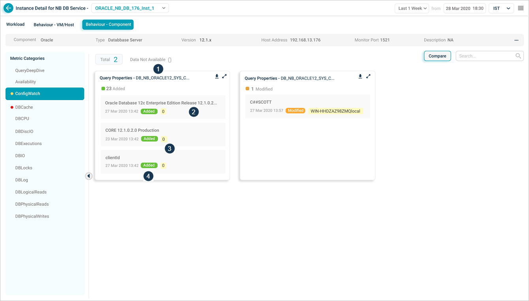Click the back arrow icon

(x=8, y=8)
